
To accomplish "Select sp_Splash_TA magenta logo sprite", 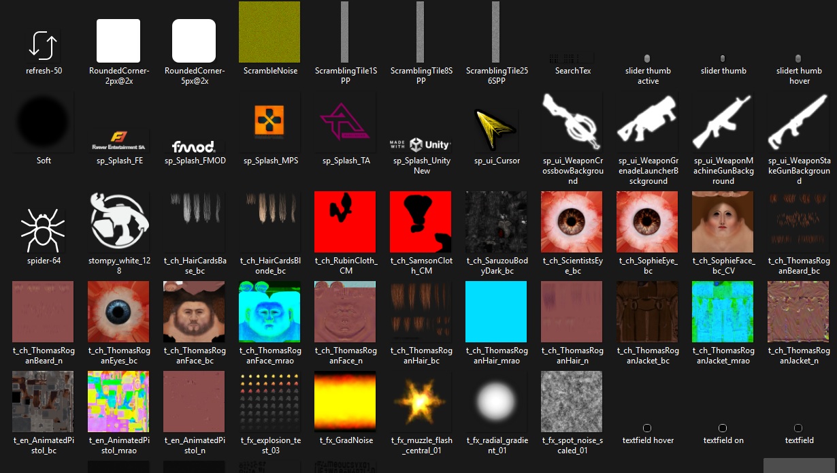I will click(345, 121).
